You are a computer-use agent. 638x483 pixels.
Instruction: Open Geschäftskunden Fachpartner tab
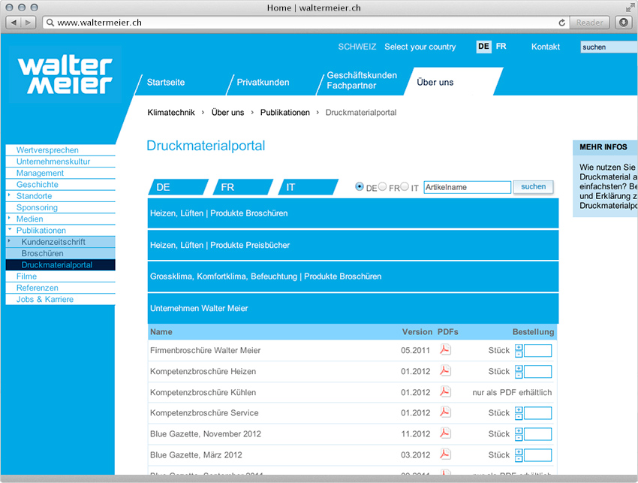pyautogui.click(x=362, y=80)
